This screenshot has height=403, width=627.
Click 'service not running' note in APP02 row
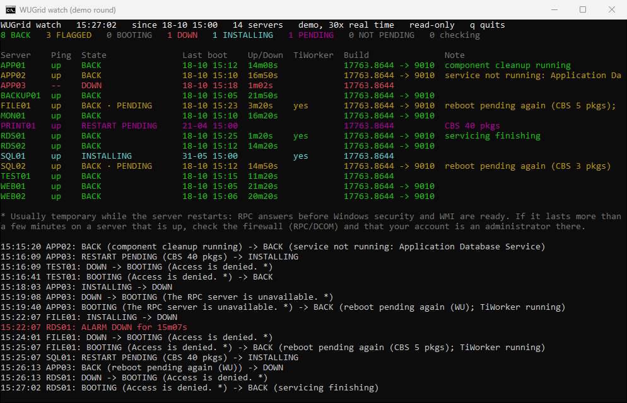click(532, 76)
